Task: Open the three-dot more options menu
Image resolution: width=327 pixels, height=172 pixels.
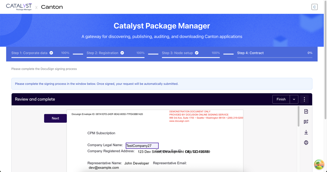Action: [x=304, y=99]
